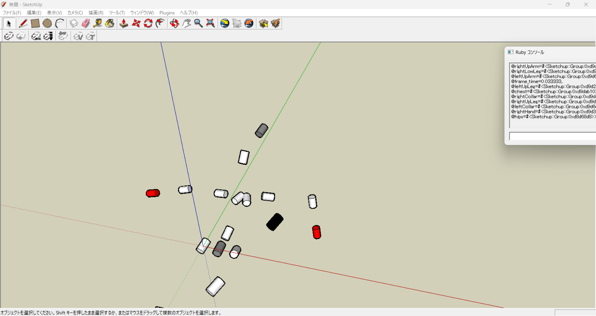This screenshot has height=316, width=596.
Task: Open the Get Models box icon
Action: (263, 24)
